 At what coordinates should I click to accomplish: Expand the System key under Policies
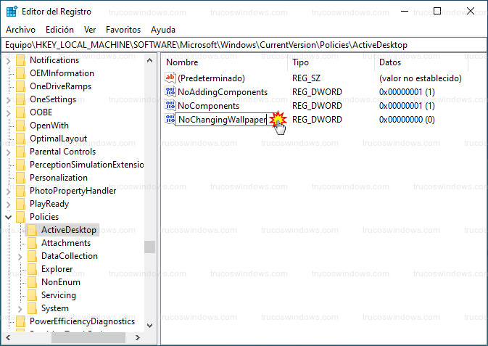(20, 308)
